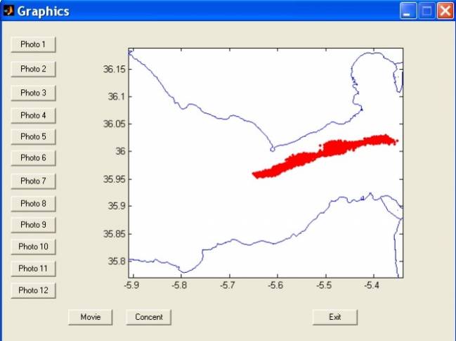
Task: Show Photo 2 on the map
Action: click(x=33, y=69)
